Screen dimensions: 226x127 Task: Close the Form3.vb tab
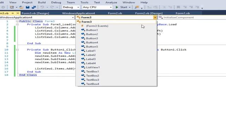[x=18, y=13]
